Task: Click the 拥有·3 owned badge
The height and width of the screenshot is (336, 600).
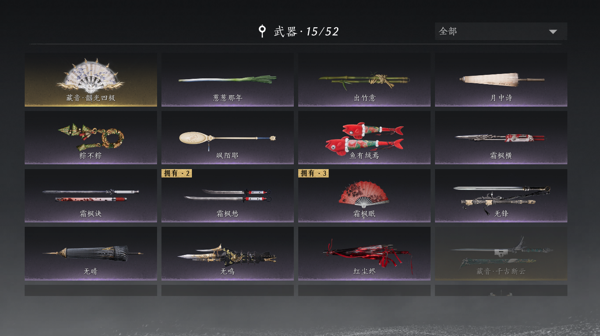Action: pos(314,173)
